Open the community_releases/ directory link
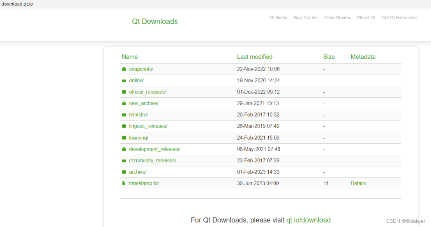The width and height of the screenshot is (431, 227). tap(152, 161)
